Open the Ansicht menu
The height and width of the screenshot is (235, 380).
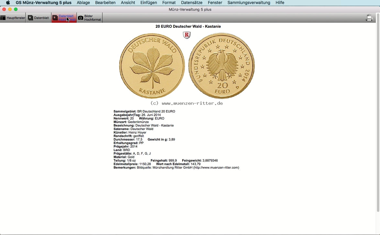coord(128,3)
